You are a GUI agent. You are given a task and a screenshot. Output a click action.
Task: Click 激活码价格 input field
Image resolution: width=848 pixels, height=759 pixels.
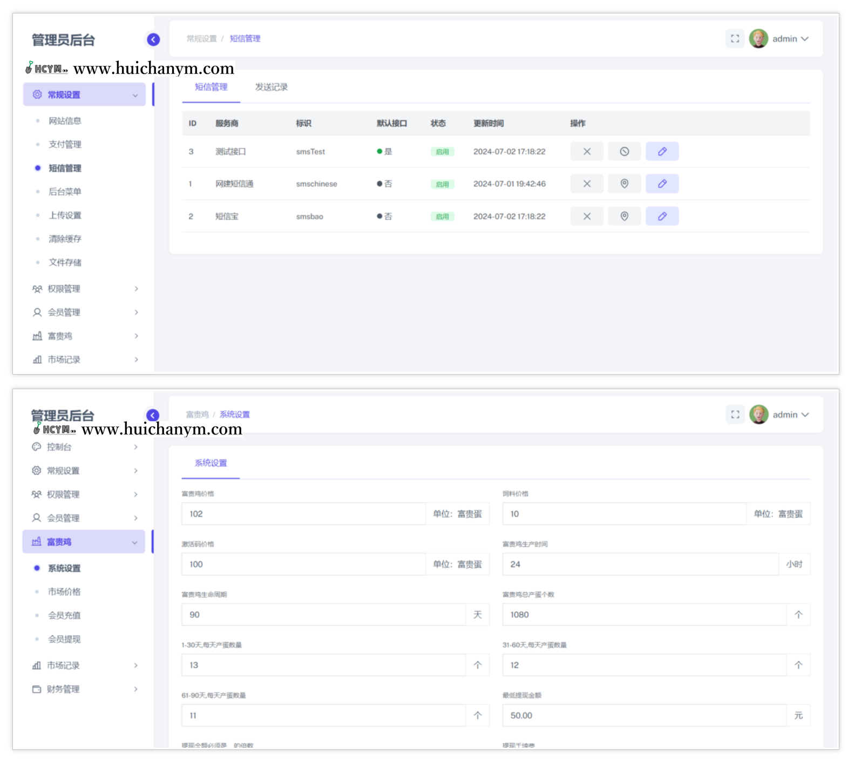click(303, 564)
